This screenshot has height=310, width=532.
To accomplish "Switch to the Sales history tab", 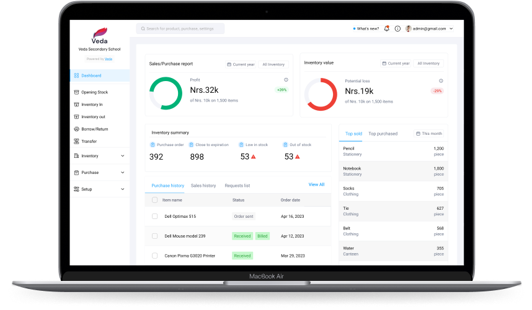I will 203,186.
